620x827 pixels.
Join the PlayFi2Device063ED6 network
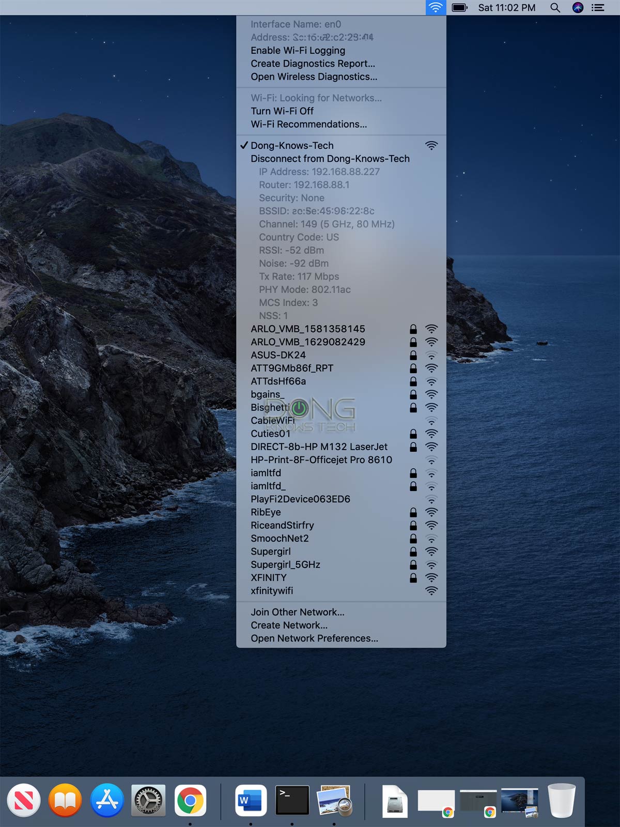341,499
